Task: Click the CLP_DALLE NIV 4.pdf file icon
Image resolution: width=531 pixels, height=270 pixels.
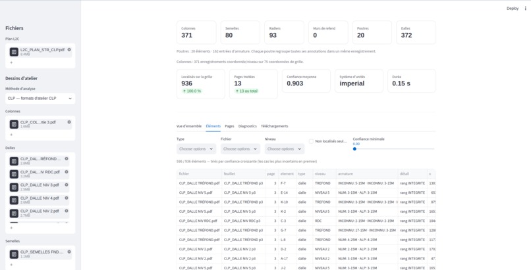Action: click(14, 200)
